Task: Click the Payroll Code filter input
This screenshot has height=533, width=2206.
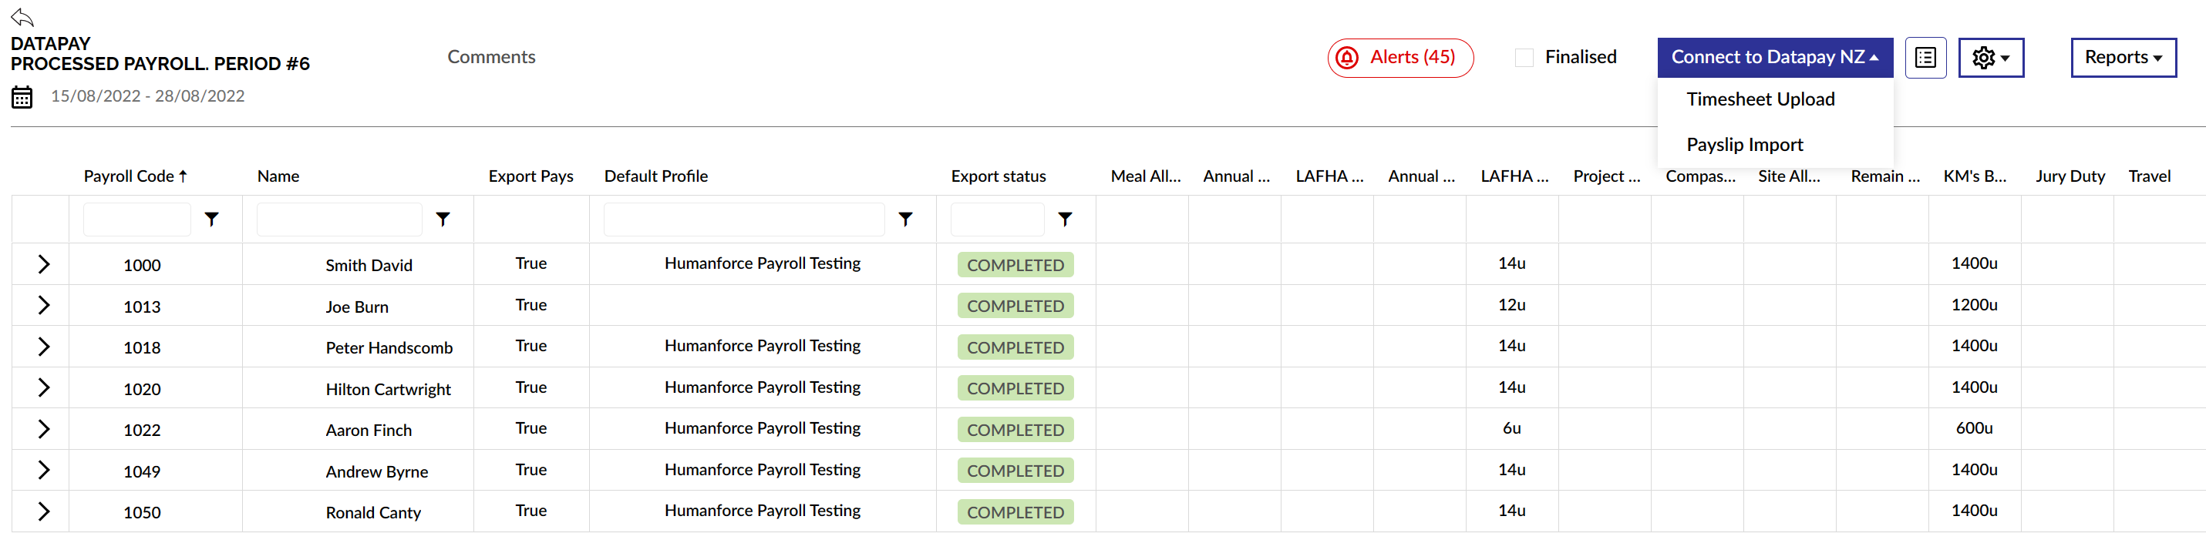Action: coord(137,219)
